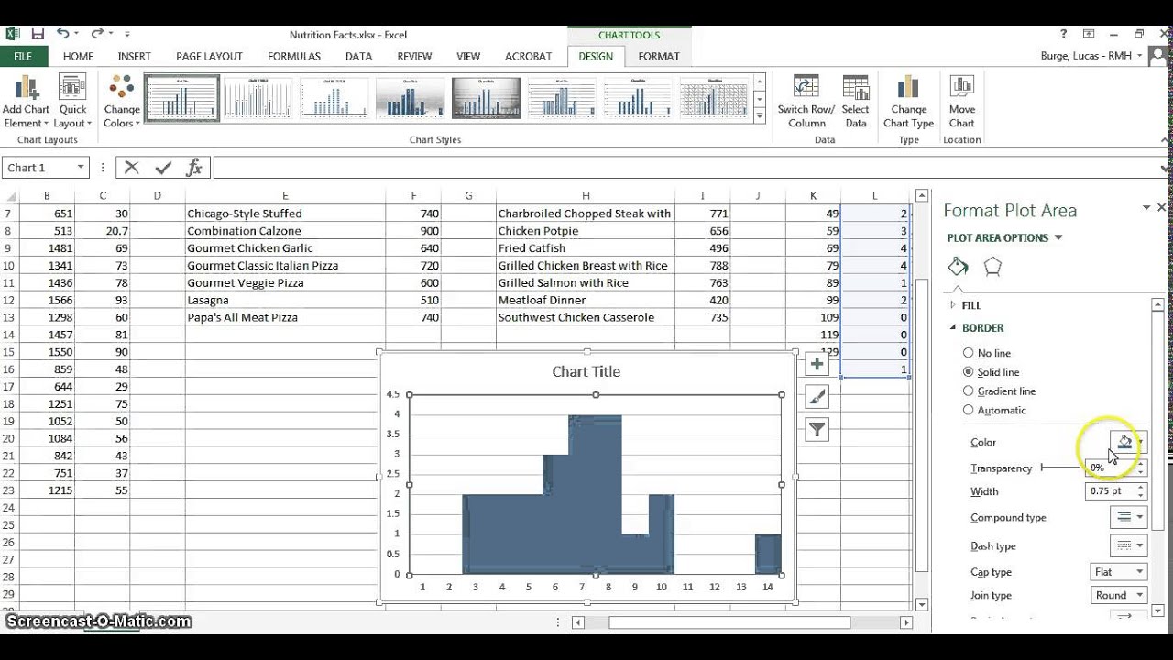Viewport: 1173px width, 660px height.
Task: Switch to the FORMAT chart tools tab
Action: (x=659, y=57)
